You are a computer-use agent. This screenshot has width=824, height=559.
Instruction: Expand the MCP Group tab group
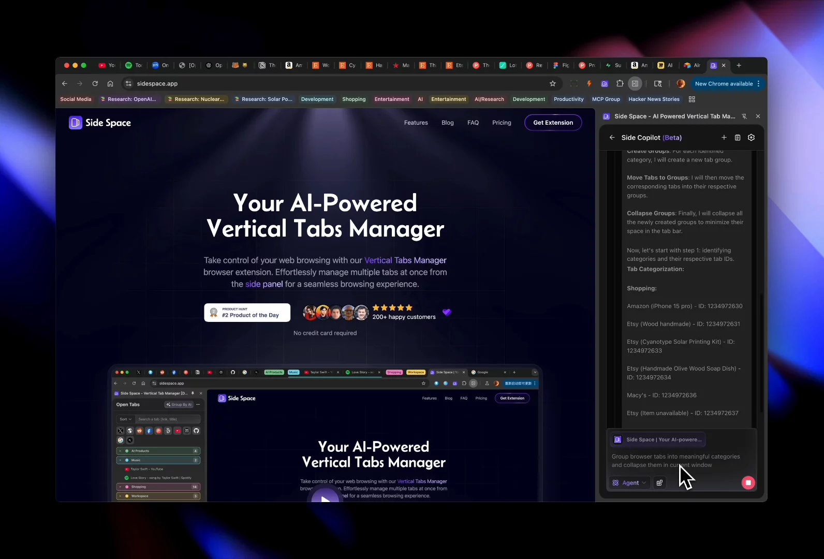coord(606,99)
